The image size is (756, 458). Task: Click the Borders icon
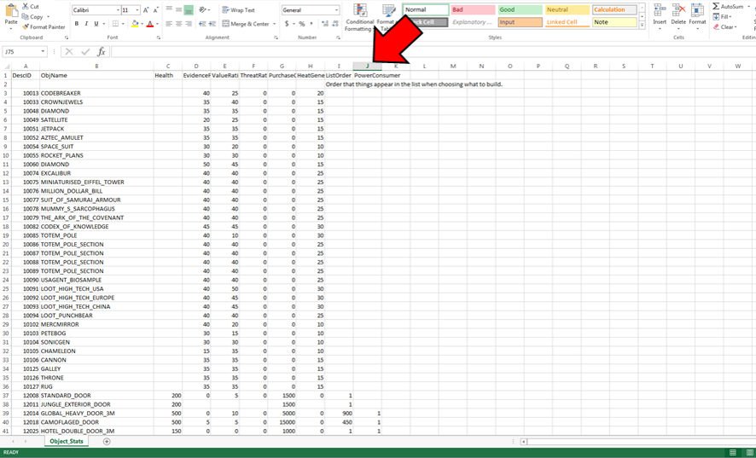(114, 24)
